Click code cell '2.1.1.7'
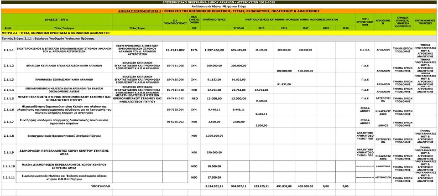This screenshot has width=438, height=196. (x=8, y=122)
